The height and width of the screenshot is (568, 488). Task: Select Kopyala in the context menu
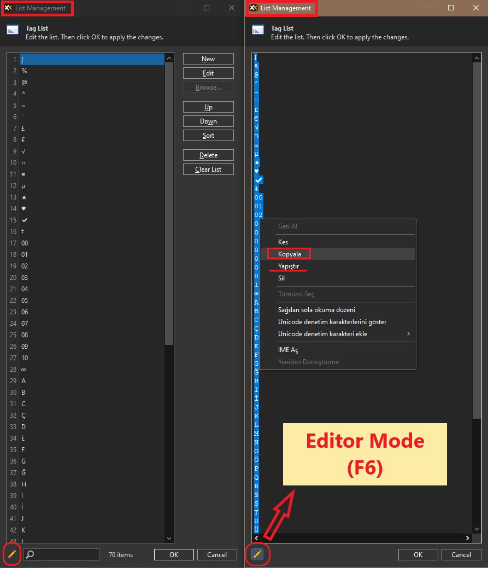coord(289,254)
